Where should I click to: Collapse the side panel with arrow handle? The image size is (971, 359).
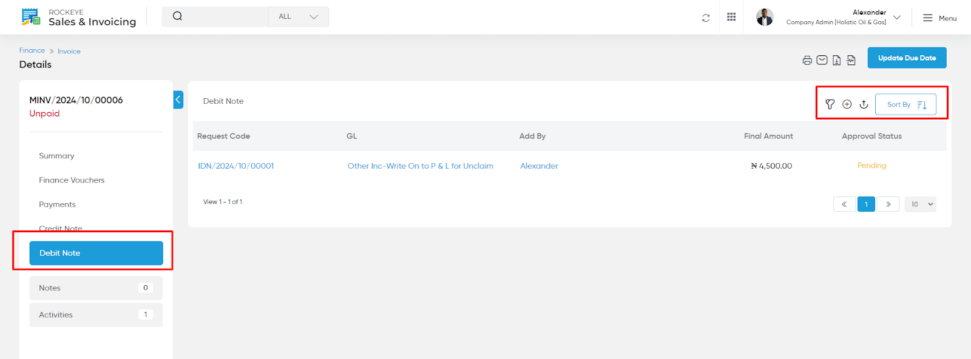(x=178, y=99)
